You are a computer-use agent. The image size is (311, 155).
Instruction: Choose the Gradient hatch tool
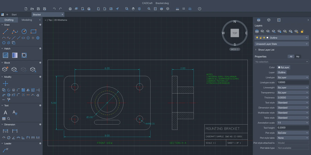pyautogui.click(x=15, y=55)
